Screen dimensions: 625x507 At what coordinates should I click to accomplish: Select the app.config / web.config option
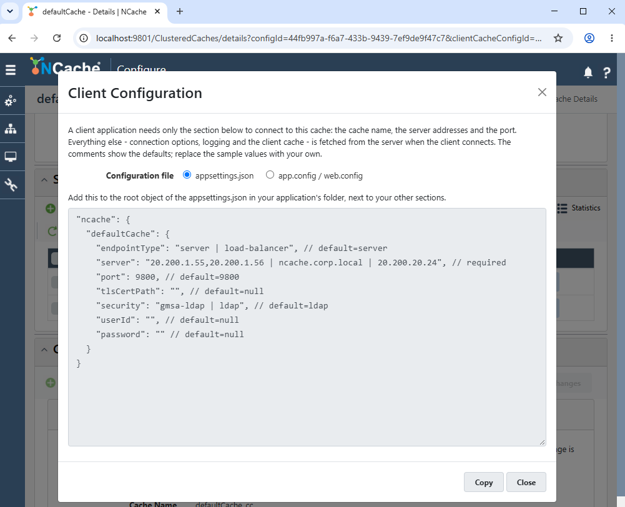tap(270, 175)
